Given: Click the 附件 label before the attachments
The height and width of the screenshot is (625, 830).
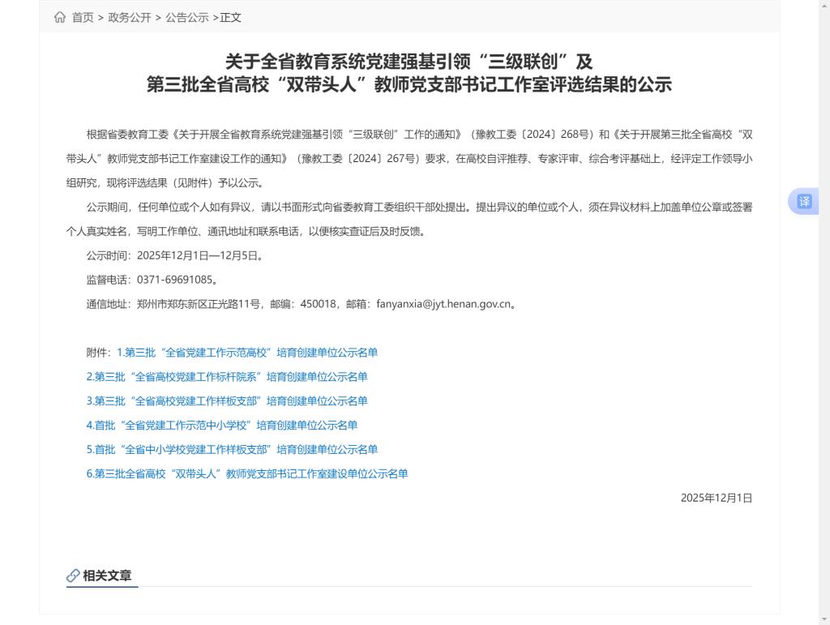Looking at the screenshot, I should [98, 353].
